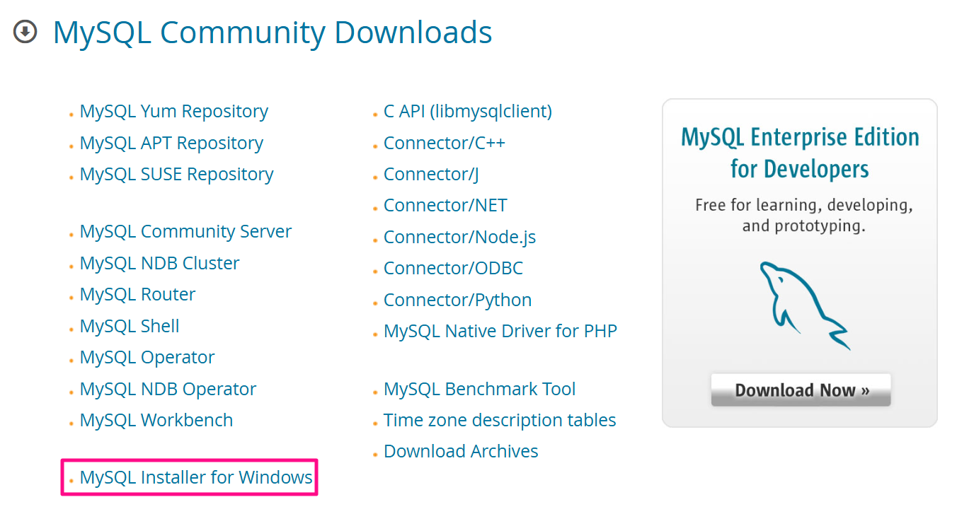Open Connector/NET download link

click(x=445, y=206)
